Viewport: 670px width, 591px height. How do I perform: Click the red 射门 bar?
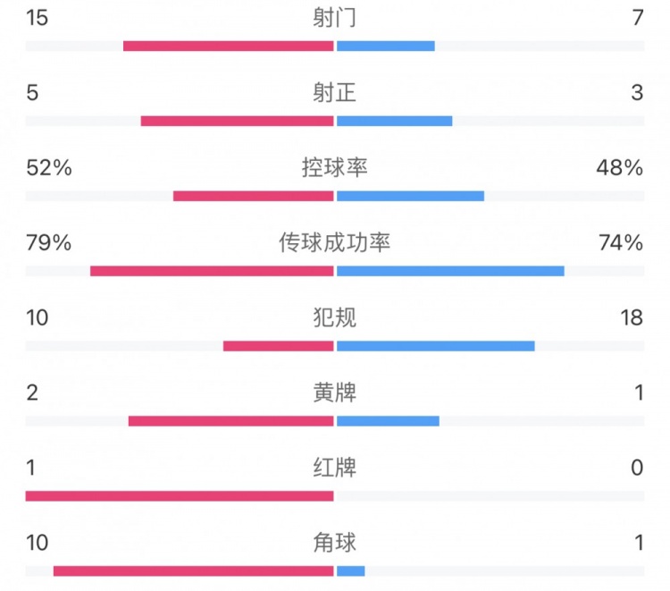click(228, 46)
